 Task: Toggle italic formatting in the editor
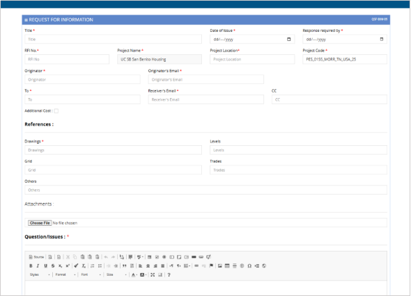coord(38,265)
